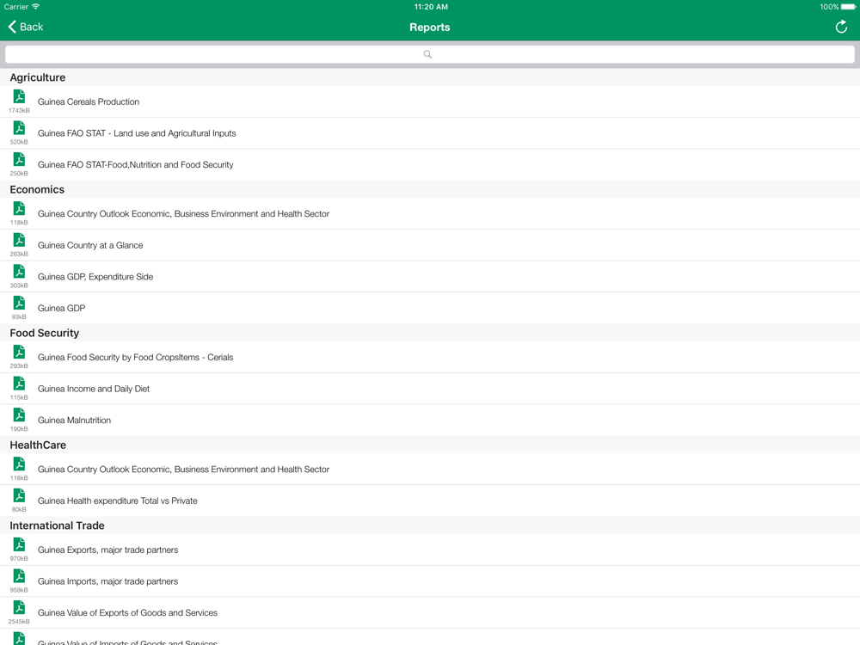Open Country Outlook report under HealthCare
Image resolution: width=860 pixels, height=645 pixels.
pos(183,470)
